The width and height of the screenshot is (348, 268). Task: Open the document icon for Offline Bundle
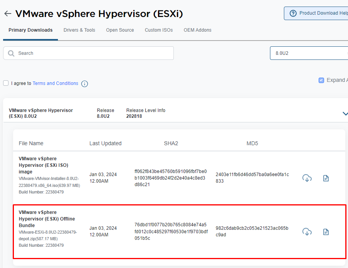(326, 232)
